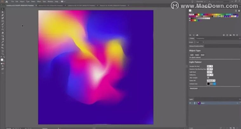
Task: Click the Fill color box in toolbar
Action: (2, 60)
